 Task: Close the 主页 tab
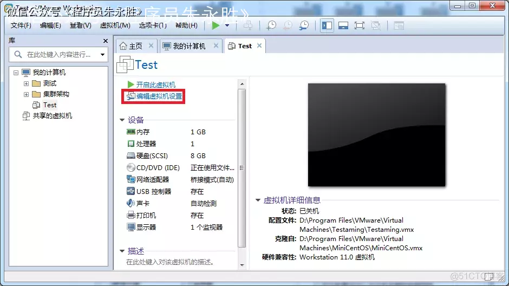151,46
